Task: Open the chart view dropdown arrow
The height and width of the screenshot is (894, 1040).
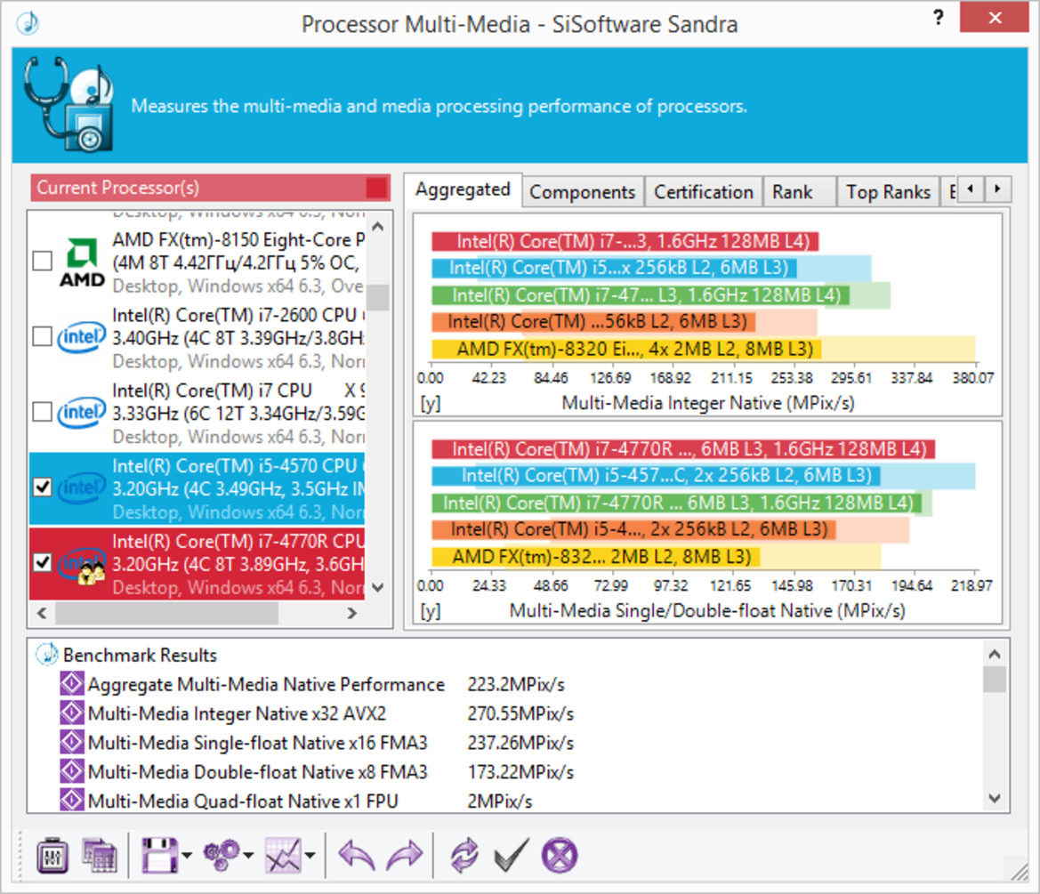Action: click(x=310, y=856)
